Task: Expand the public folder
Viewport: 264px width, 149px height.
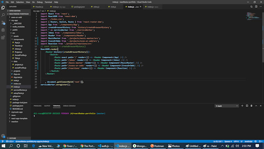Action: click(x=15, y=30)
